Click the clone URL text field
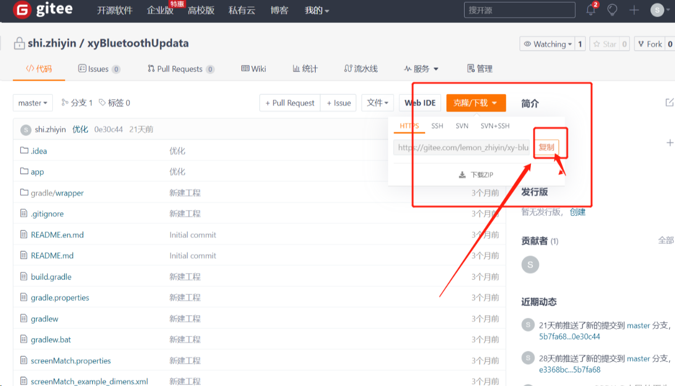The width and height of the screenshot is (675, 386). point(461,147)
